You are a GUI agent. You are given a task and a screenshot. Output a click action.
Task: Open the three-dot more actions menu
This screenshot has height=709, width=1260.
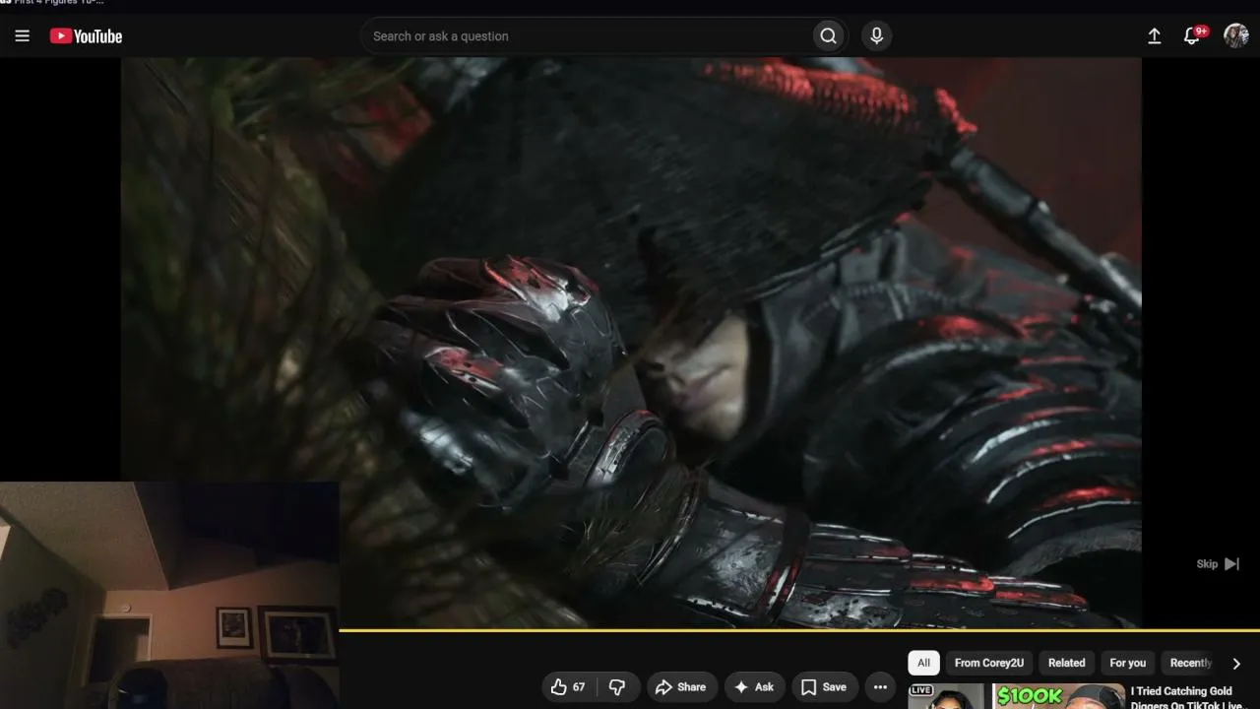880,687
